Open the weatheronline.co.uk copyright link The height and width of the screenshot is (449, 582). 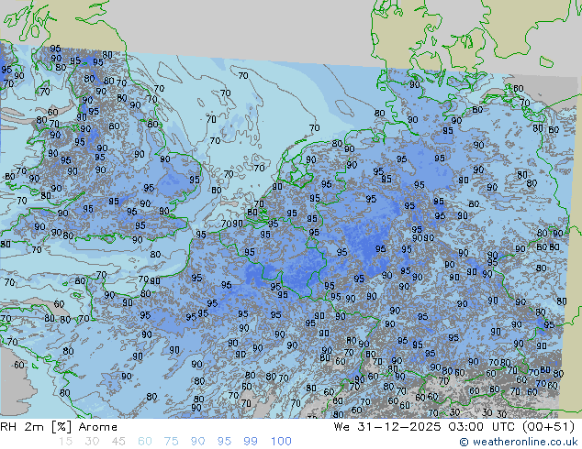pos(518,442)
